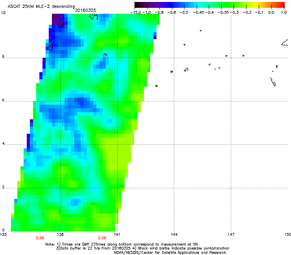
Task: Click the ASCAT 25KM MLE-2 descending title
Action: 41,7
